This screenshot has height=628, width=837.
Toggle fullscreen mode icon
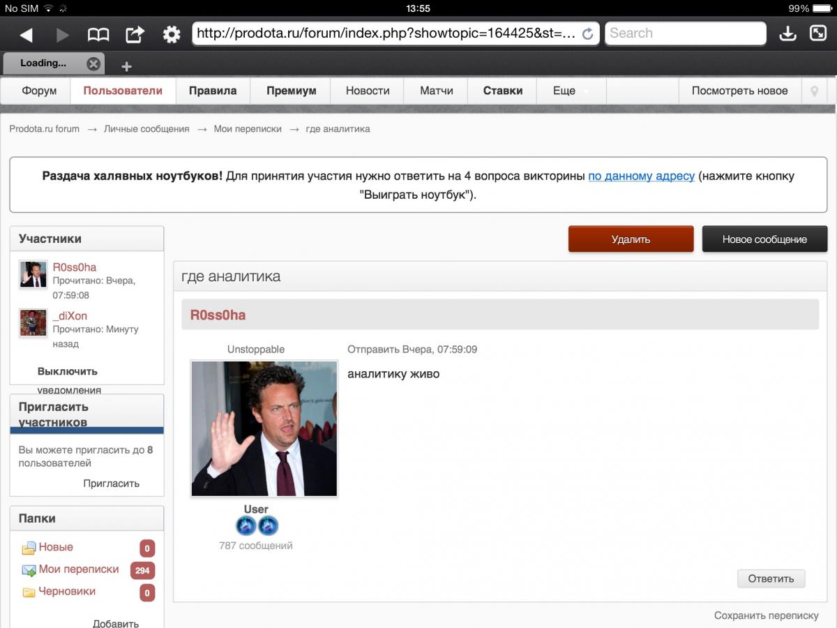click(817, 33)
